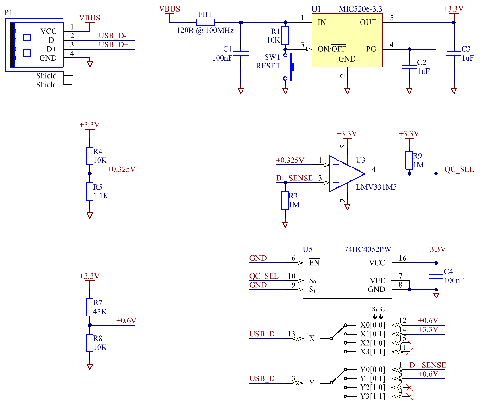Click the ground symbol below R5
This screenshot has height=409, width=486.
[90, 215]
